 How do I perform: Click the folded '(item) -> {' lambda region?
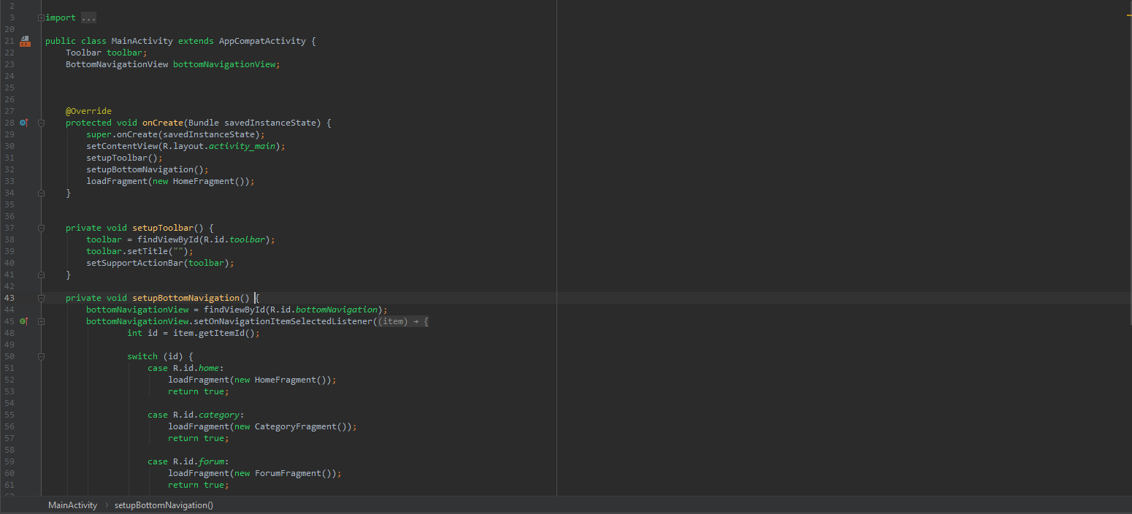(403, 321)
